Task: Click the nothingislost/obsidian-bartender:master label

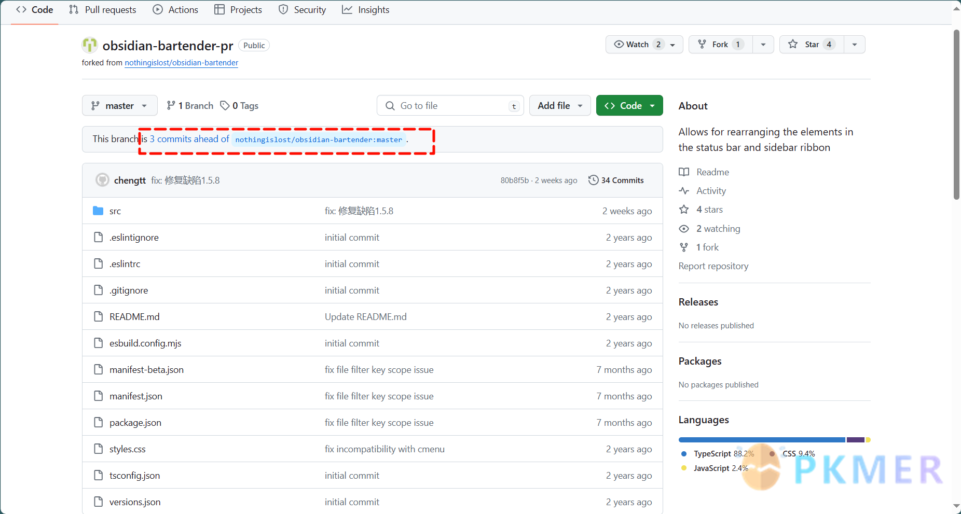Action: (x=319, y=140)
